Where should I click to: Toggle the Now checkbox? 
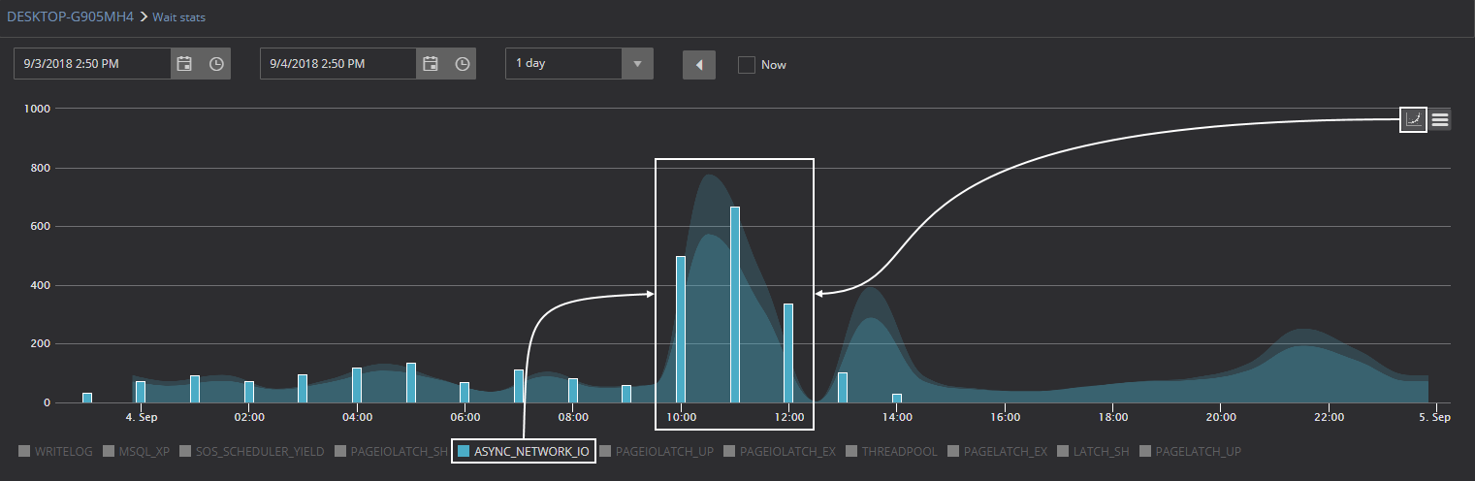(x=746, y=65)
